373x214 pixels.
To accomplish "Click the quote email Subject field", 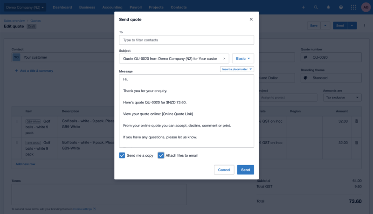I will (174, 58).
